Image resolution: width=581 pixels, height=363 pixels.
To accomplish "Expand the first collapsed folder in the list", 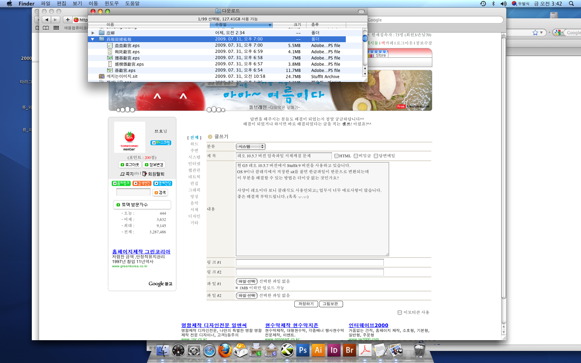I will pos(93,33).
